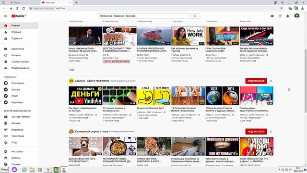Click the live badge Сейчас в прямом эфире
The width and height of the screenshot is (307, 173).
tap(116, 62)
